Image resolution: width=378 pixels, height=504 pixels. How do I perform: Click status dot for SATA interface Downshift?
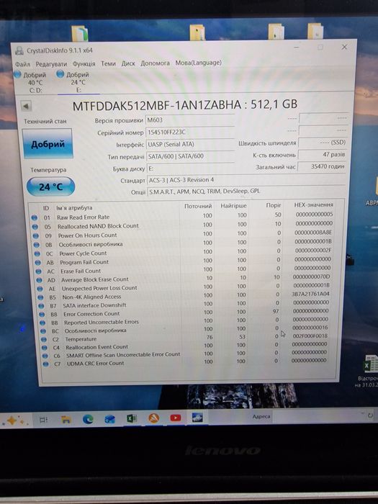click(x=41, y=306)
